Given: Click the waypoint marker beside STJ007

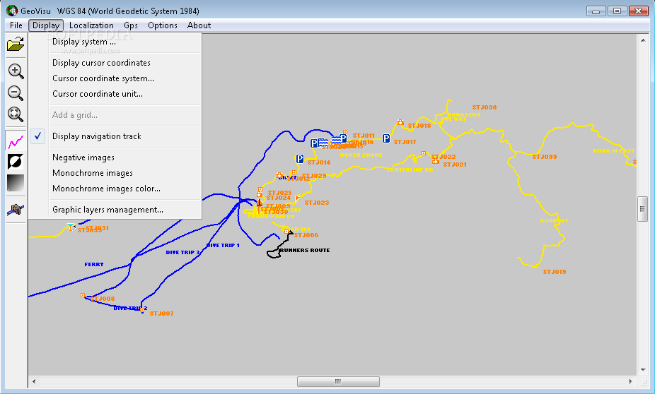Looking at the screenshot, I should click(x=142, y=310).
